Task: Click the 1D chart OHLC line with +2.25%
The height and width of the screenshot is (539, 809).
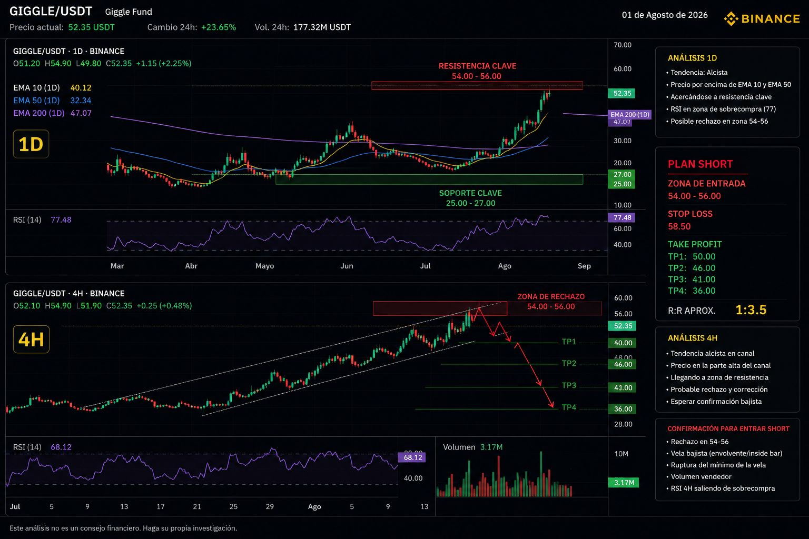Action: pos(102,64)
